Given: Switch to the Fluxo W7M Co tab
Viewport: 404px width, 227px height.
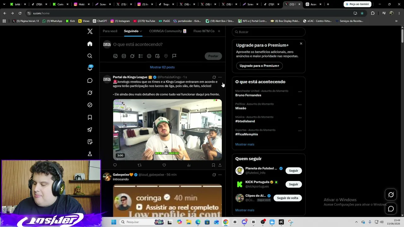Looking at the screenshot, I should (204, 31).
